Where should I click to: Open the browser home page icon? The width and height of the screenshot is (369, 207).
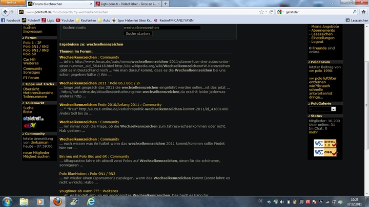363,12
